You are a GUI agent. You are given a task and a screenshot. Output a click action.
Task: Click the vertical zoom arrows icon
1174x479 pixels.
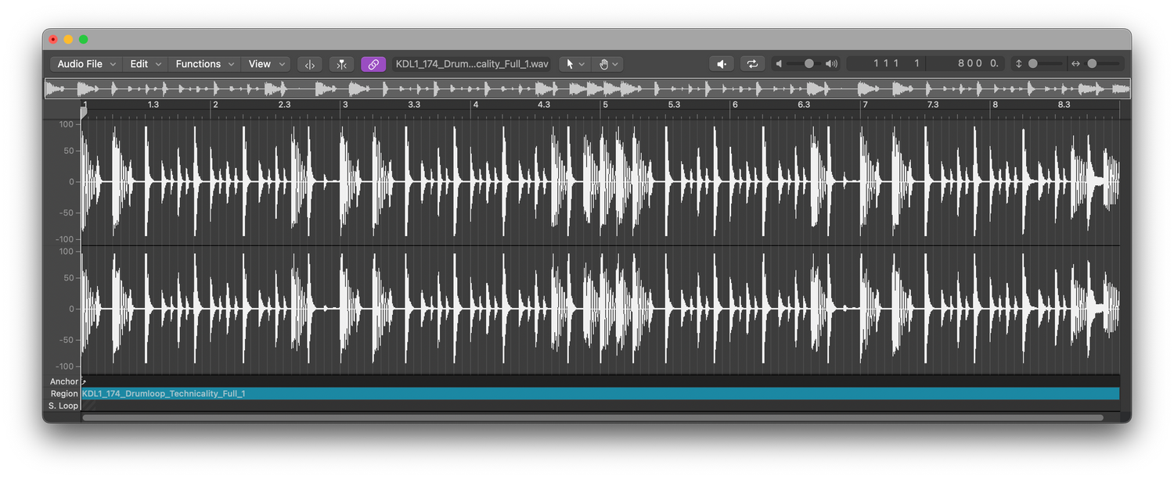[x=1018, y=64]
